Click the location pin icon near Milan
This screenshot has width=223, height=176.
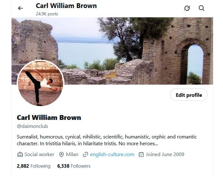pos(61,155)
